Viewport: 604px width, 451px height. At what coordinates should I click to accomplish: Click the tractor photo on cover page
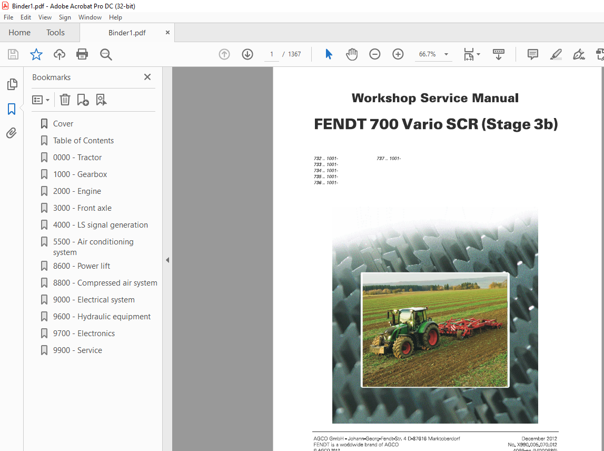click(435, 330)
